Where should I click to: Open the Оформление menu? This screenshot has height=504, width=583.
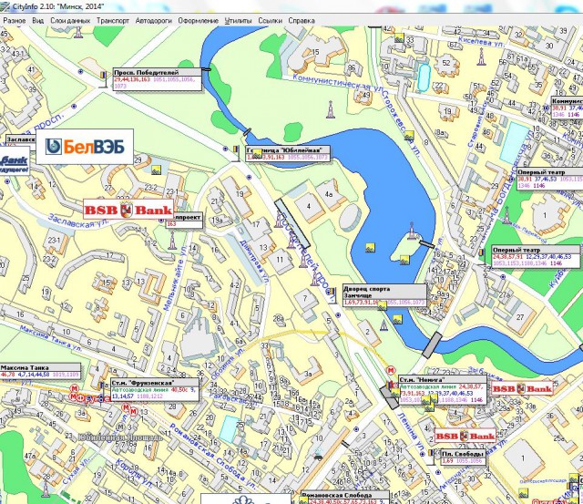pyautogui.click(x=199, y=20)
